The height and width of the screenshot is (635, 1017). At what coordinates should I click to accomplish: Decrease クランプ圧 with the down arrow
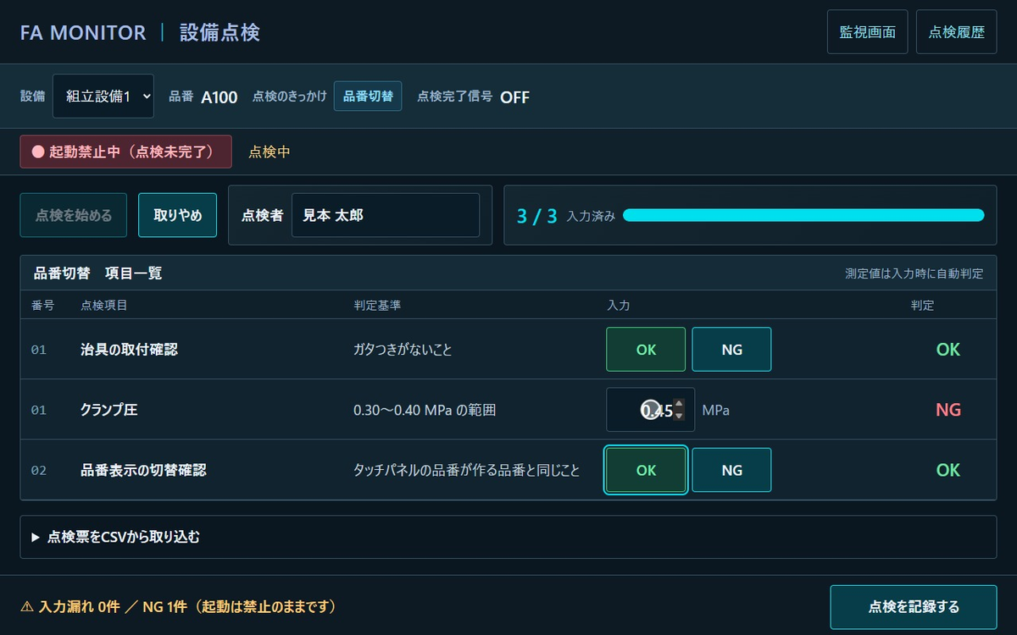678,416
